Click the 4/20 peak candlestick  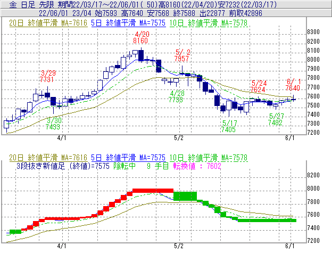[141, 55]
